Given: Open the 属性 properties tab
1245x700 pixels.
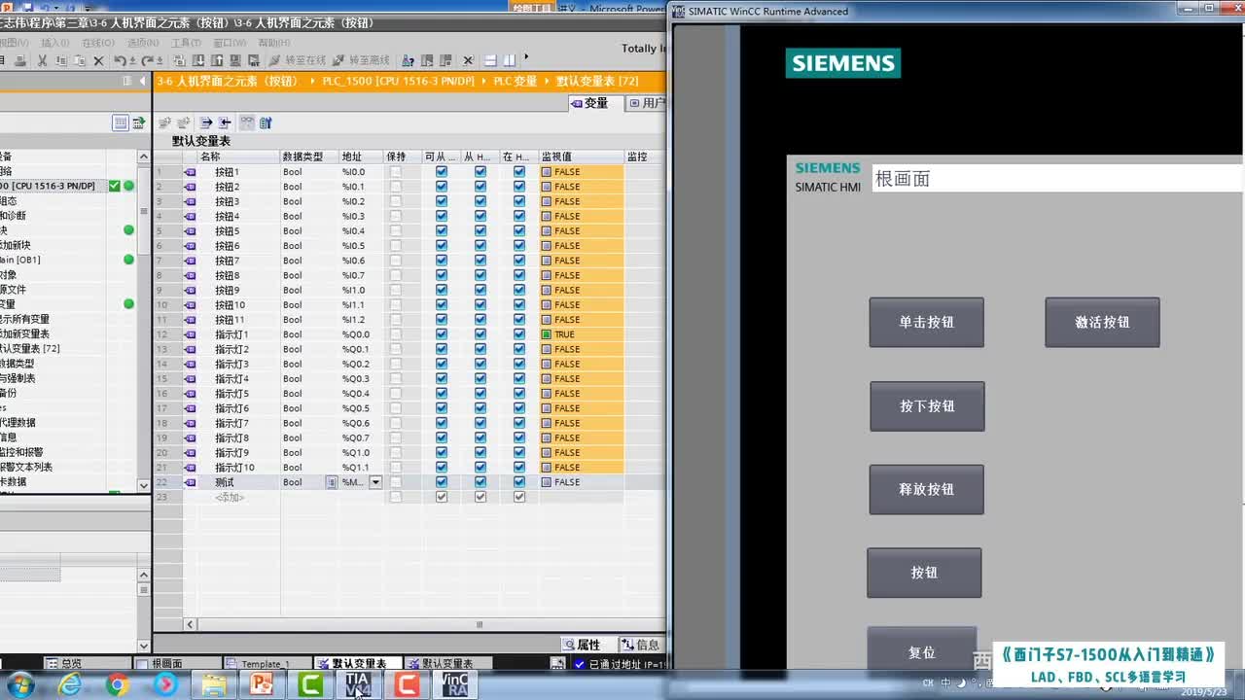Looking at the screenshot, I should 588,645.
